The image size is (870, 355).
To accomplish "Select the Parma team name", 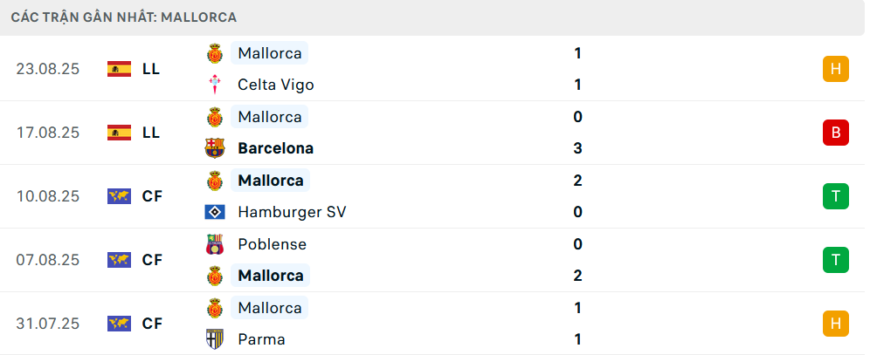I will point(261,339).
